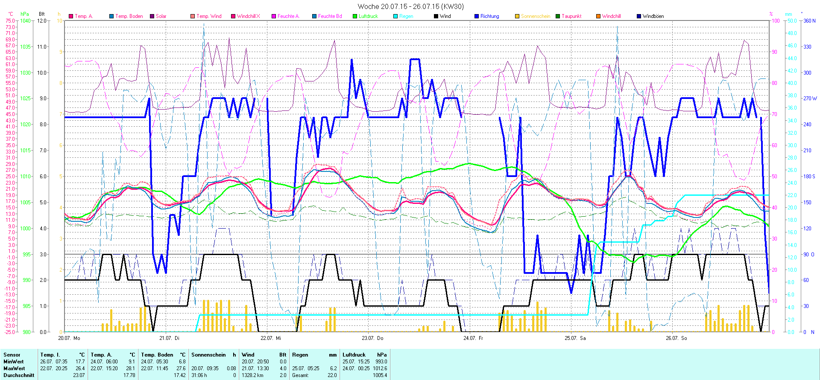The image size is (820, 380).
Task: Click the Temp. A. legend color square
Action: (71, 16)
